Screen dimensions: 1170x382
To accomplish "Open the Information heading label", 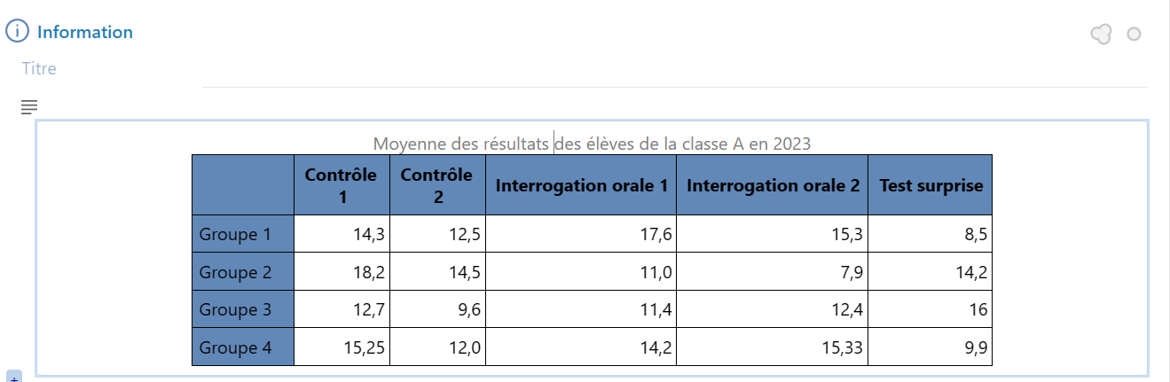I will (85, 32).
